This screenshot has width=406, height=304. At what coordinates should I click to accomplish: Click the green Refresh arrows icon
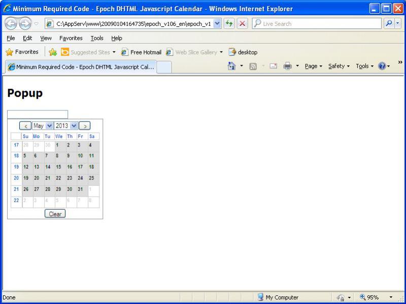pyautogui.click(x=229, y=24)
